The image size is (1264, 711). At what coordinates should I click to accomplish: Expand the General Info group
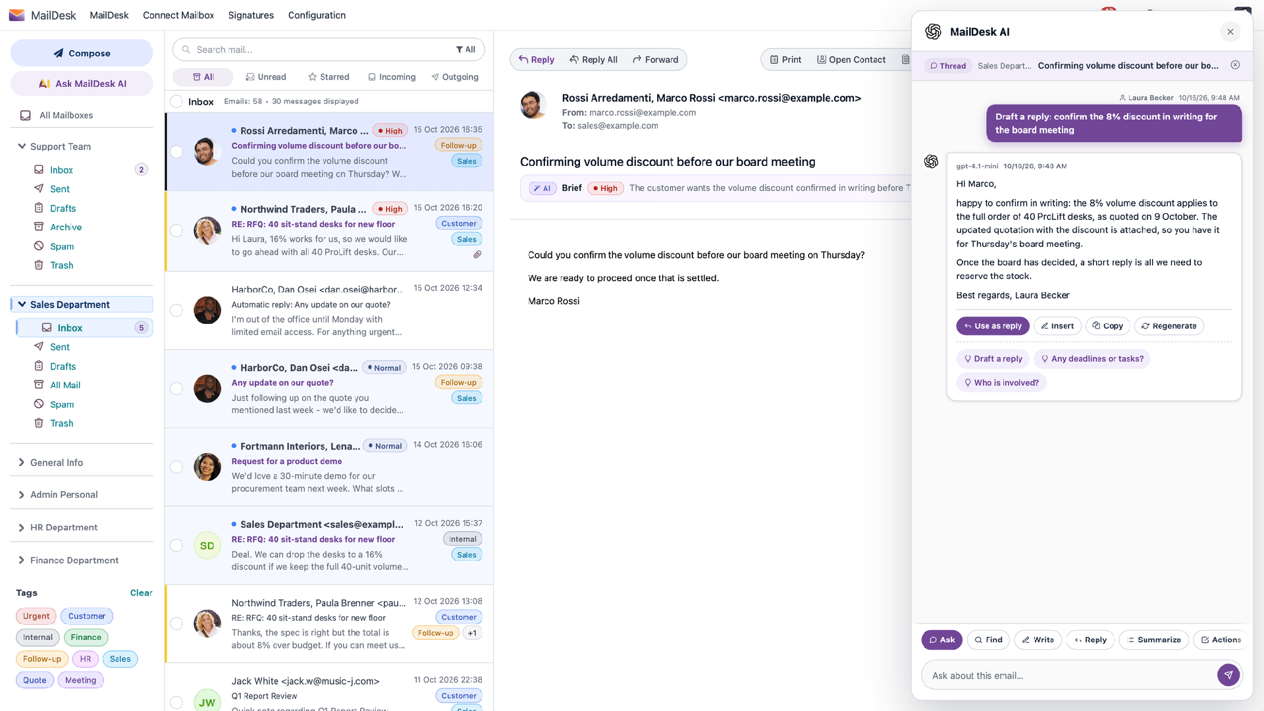click(x=22, y=462)
